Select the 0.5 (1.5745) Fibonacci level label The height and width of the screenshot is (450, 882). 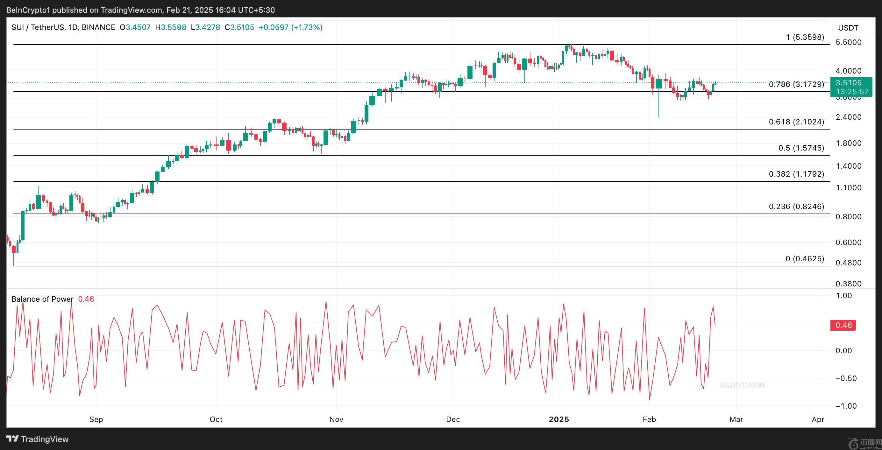[801, 148]
